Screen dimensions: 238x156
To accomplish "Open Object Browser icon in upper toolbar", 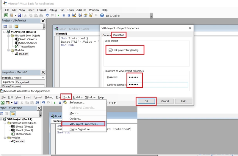I will [91, 16].
